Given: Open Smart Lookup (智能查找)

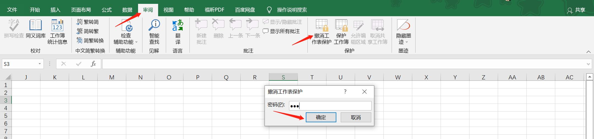Looking at the screenshot, I should click(x=154, y=32).
